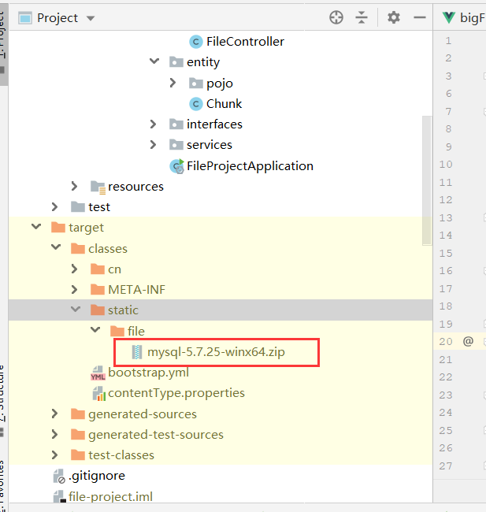Click the pojo package folder icon
This screenshot has width=486, height=512.
(x=196, y=83)
